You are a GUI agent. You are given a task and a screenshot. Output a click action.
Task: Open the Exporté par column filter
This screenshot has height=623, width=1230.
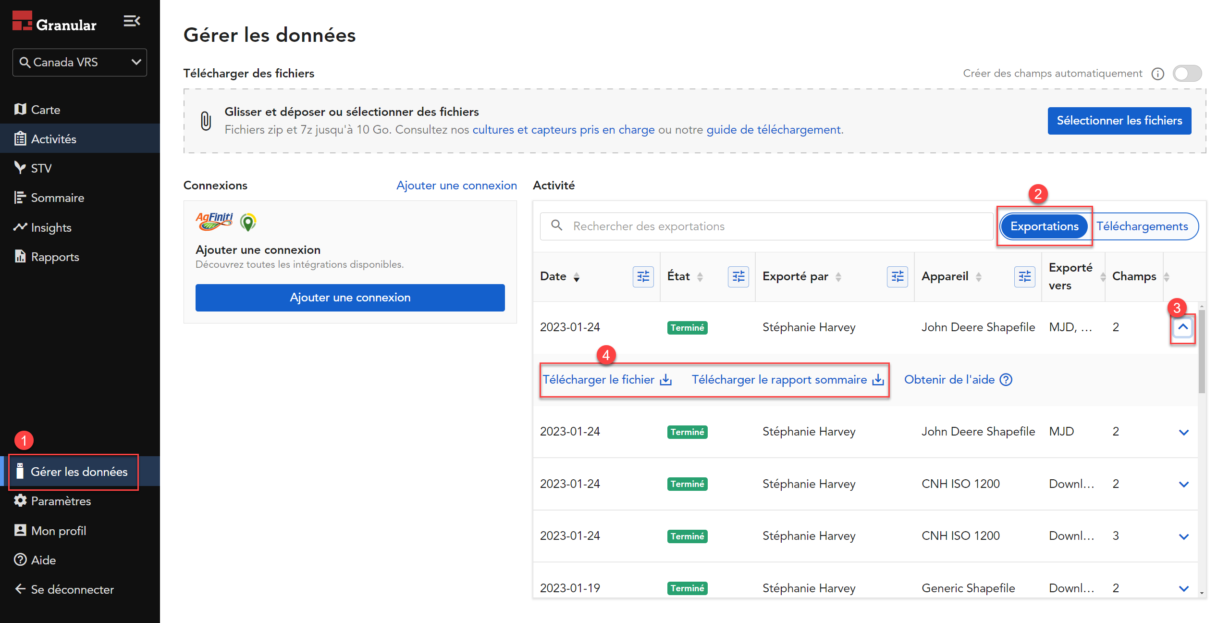[897, 277]
